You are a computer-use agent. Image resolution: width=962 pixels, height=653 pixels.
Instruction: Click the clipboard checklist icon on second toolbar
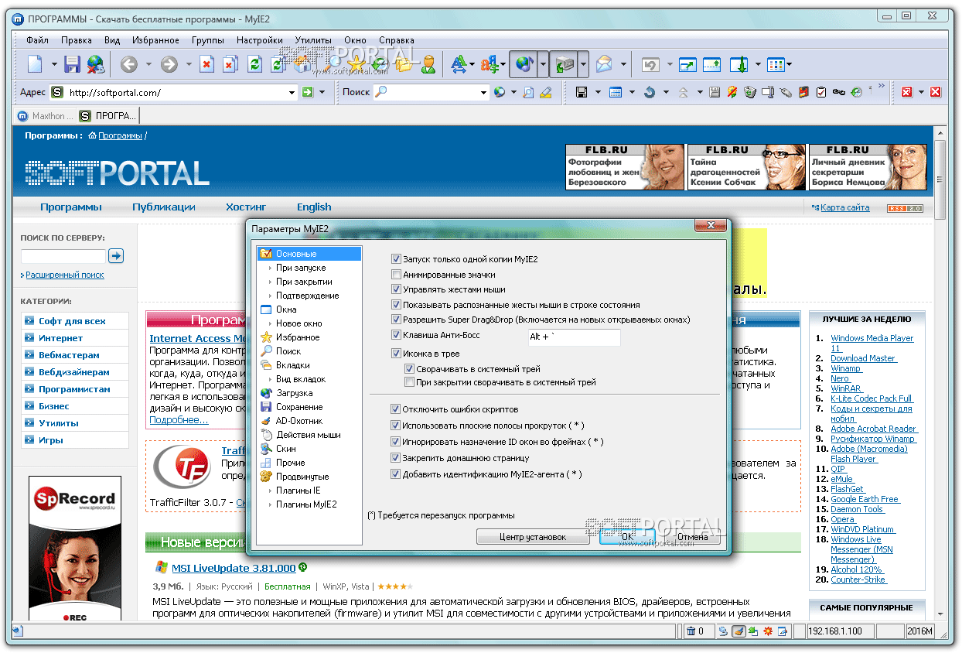click(x=821, y=92)
